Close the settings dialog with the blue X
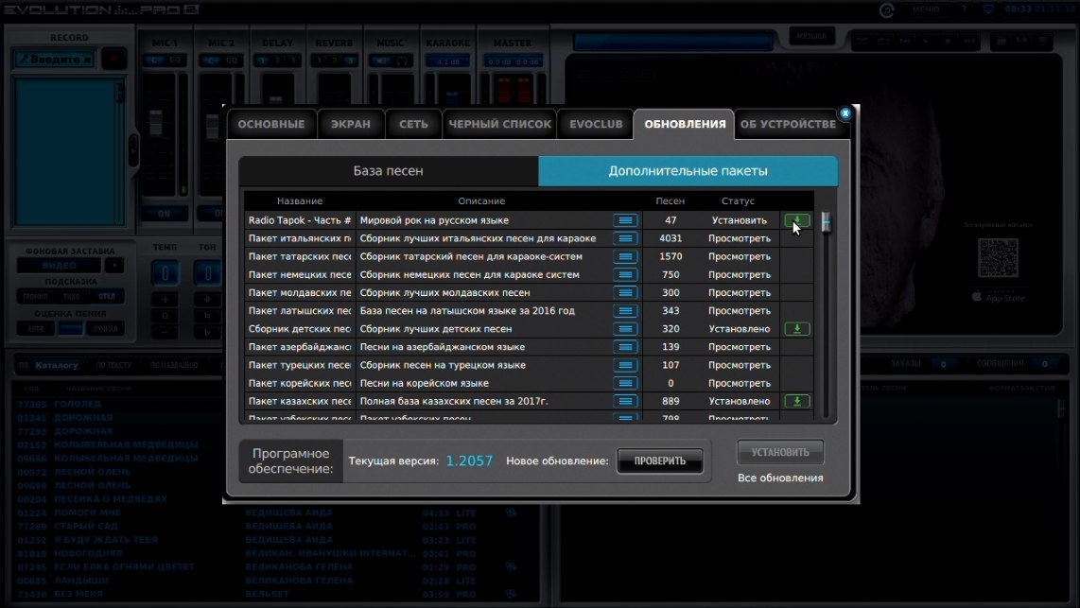The image size is (1080, 608). tap(845, 113)
